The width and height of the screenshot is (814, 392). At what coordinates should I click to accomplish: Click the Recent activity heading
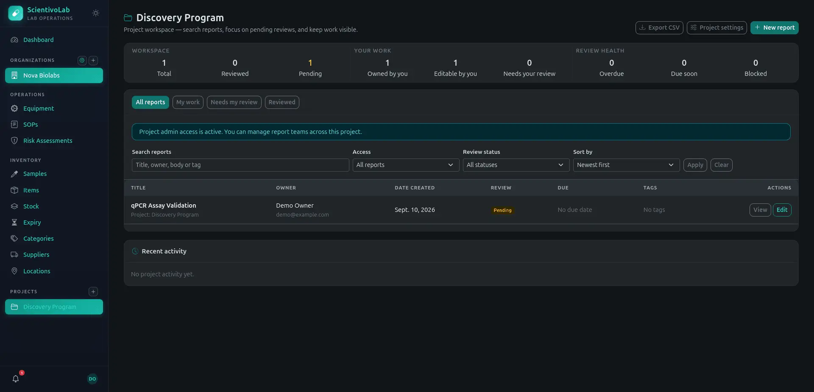coord(164,251)
